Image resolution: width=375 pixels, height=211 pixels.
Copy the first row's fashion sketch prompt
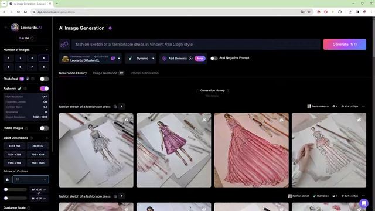coord(115,107)
